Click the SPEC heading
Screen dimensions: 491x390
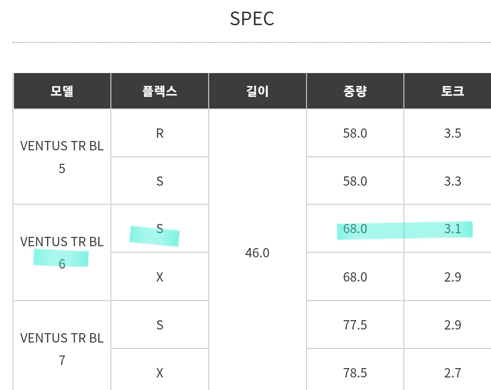click(252, 19)
